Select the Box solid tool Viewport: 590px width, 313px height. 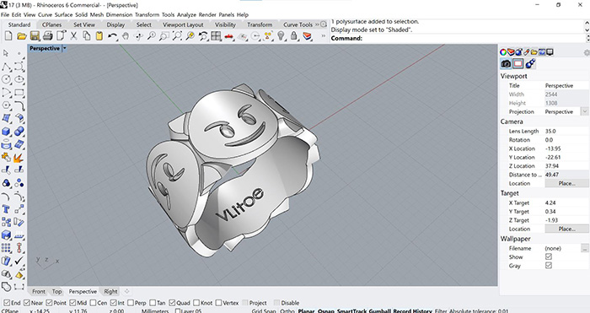tap(7, 131)
